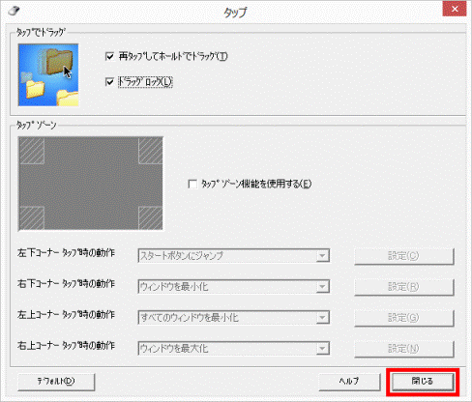This screenshot has width=472, height=402.
Task: Click the 右下コーナー タップ時の動作 label
Action: click(66, 284)
